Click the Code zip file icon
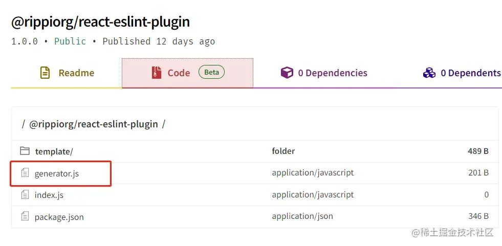502x246 pixels. pos(157,73)
